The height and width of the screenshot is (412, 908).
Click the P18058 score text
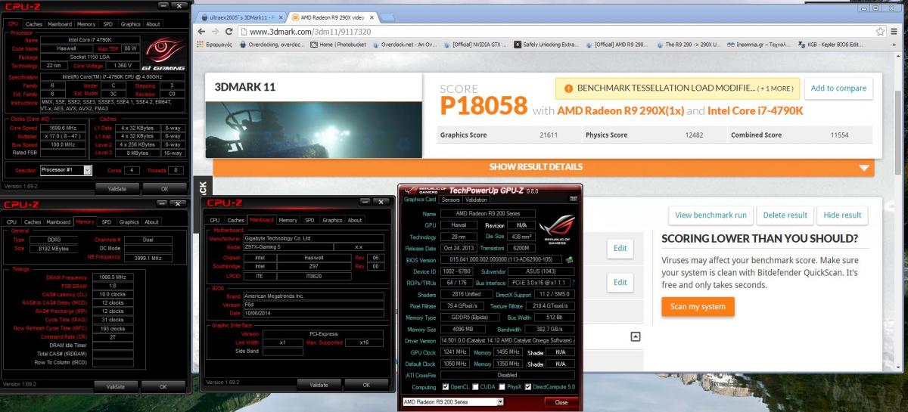pyautogui.click(x=482, y=107)
